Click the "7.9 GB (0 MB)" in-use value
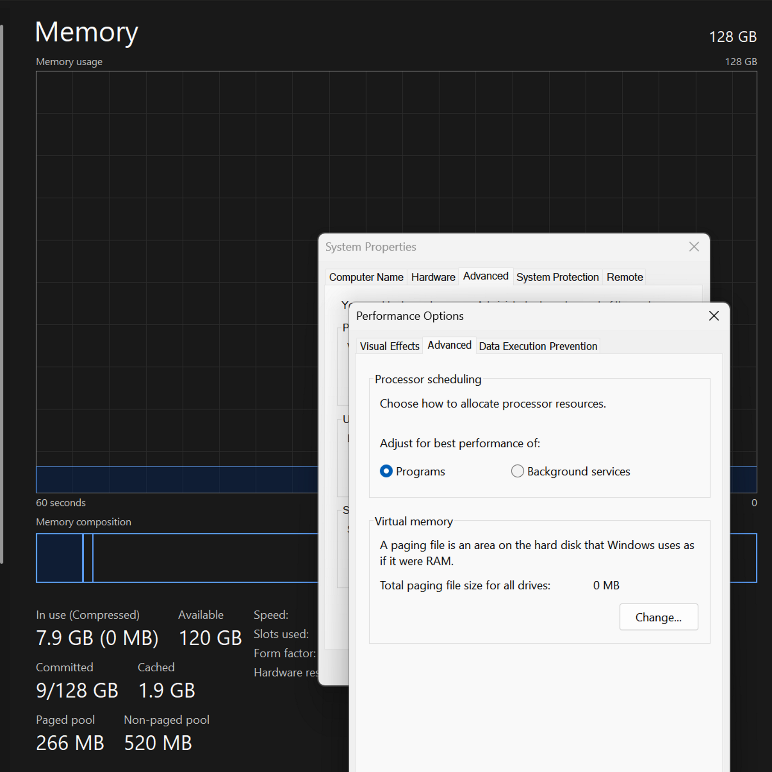Image resolution: width=772 pixels, height=772 pixels. pos(97,638)
